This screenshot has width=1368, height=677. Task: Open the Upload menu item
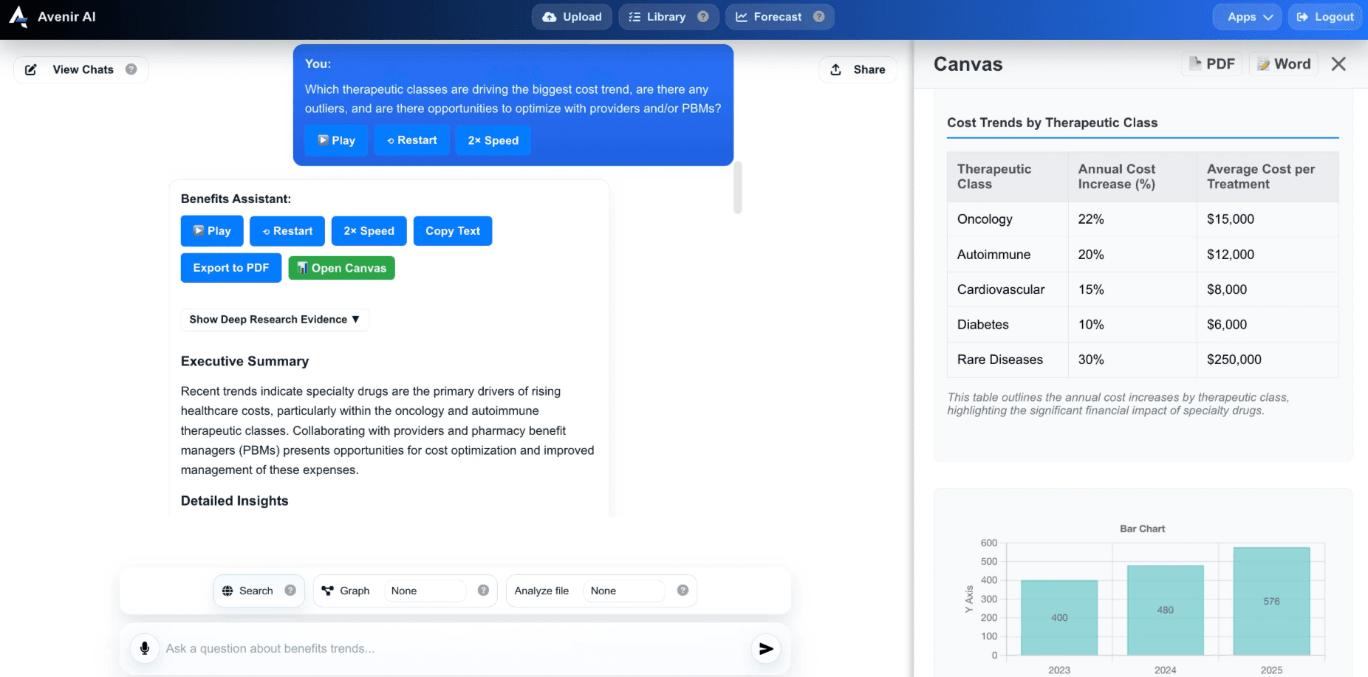coord(572,17)
